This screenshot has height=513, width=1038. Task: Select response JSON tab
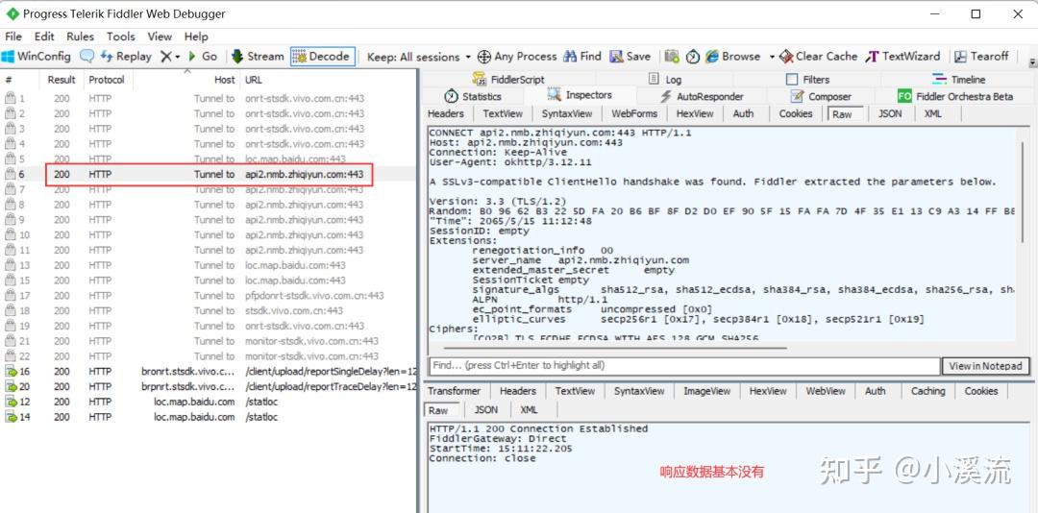[x=486, y=410]
